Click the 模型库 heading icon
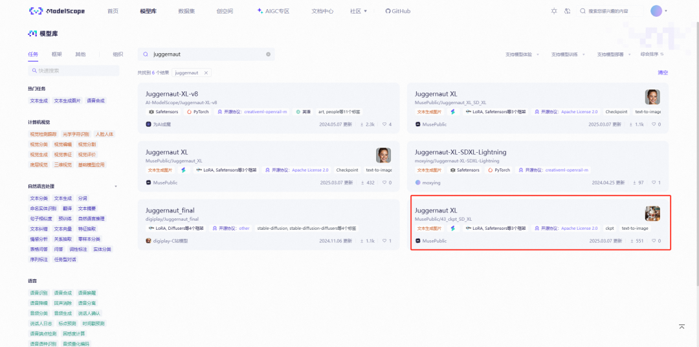The width and height of the screenshot is (699, 347). click(32, 34)
